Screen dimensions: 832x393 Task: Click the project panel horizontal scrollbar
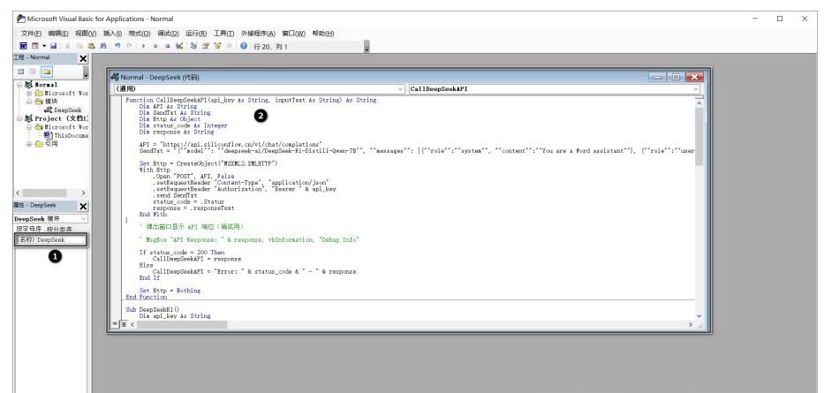point(50,193)
